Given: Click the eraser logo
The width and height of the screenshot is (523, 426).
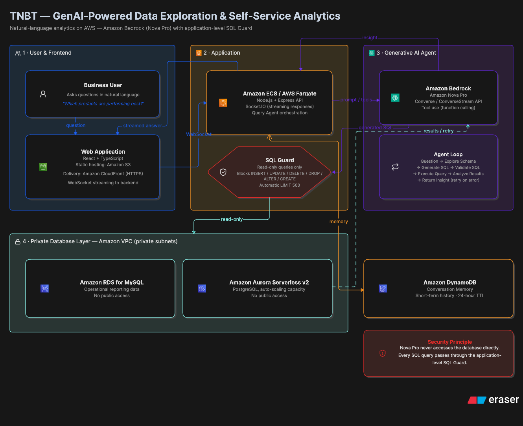Looking at the screenshot, I should tap(493, 400).
